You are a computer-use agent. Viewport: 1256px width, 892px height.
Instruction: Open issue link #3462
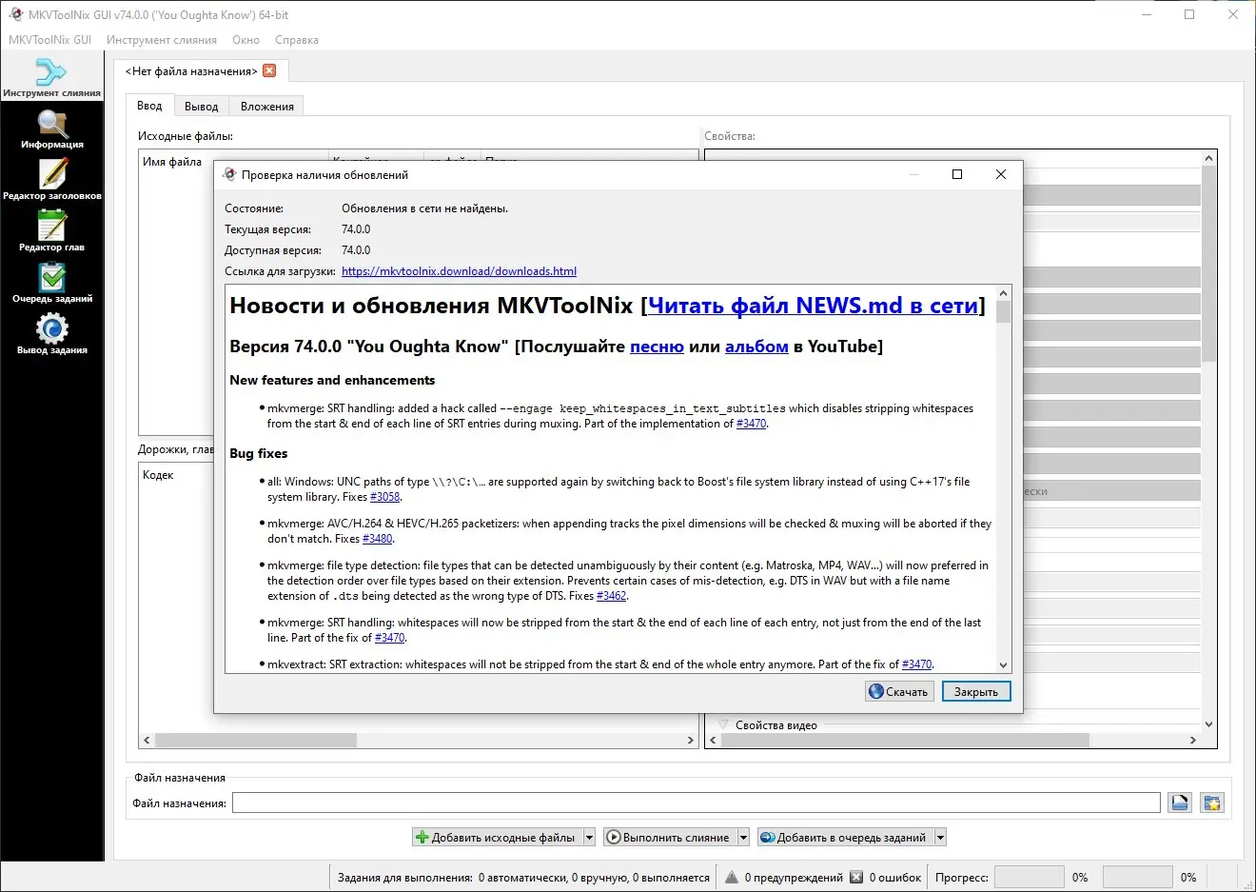click(611, 596)
